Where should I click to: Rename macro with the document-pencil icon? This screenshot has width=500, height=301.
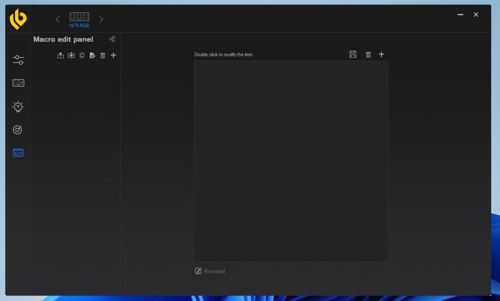[x=92, y=55]
